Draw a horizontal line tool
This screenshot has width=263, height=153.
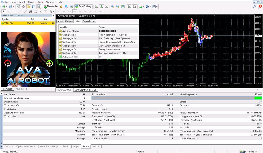click(x=20, y=12)
